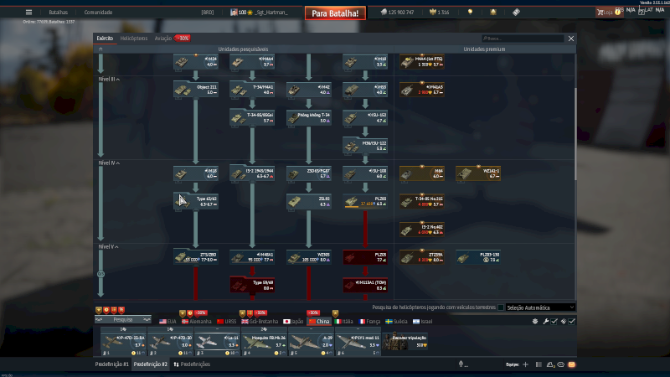Click the research tree search field
Image resolution: width=670 pixels, height=377 pixels.
click(523, 39)
